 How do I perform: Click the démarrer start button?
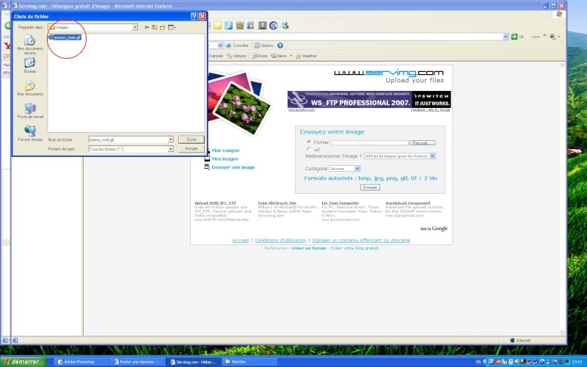(x=23, y=361)
